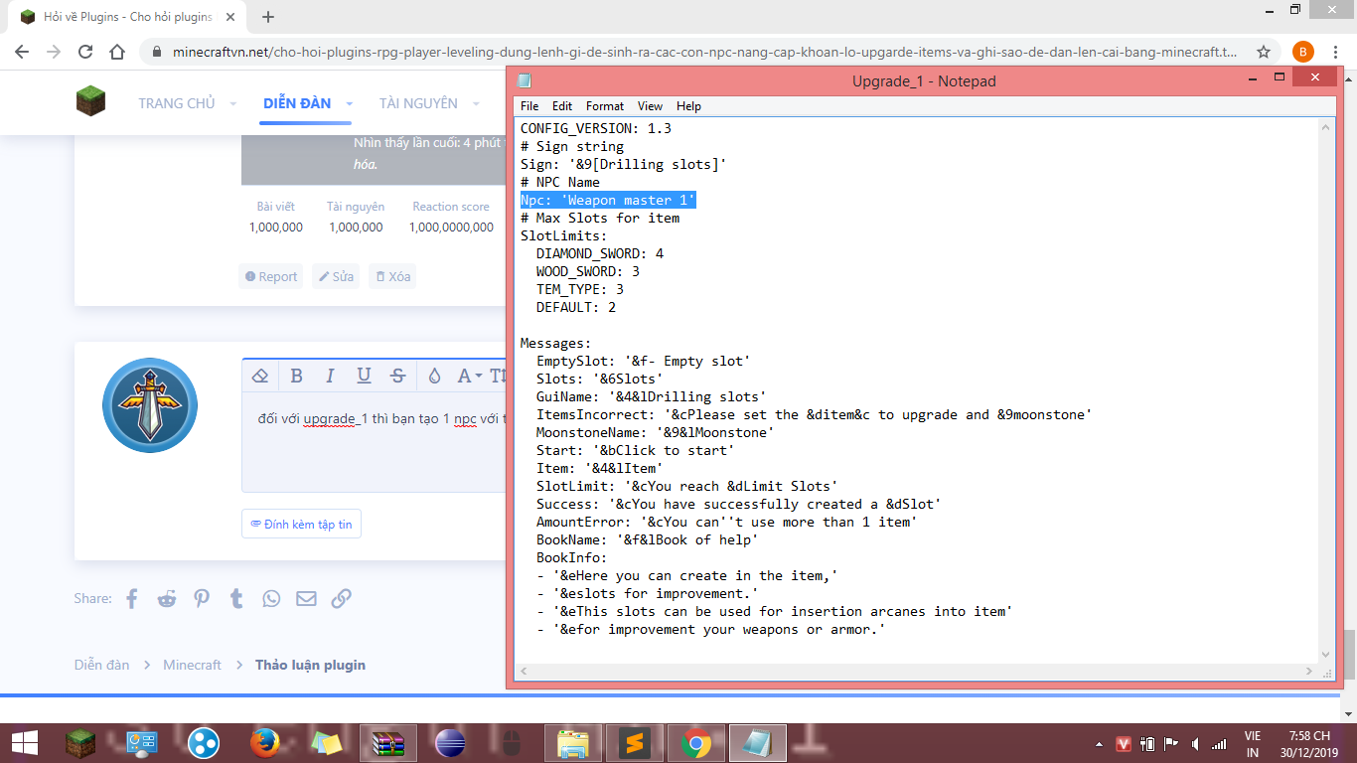Open the TÀI NGUYÊN nav tab
The width and height of the screenshot is (1357, 763).
(418, 103)
